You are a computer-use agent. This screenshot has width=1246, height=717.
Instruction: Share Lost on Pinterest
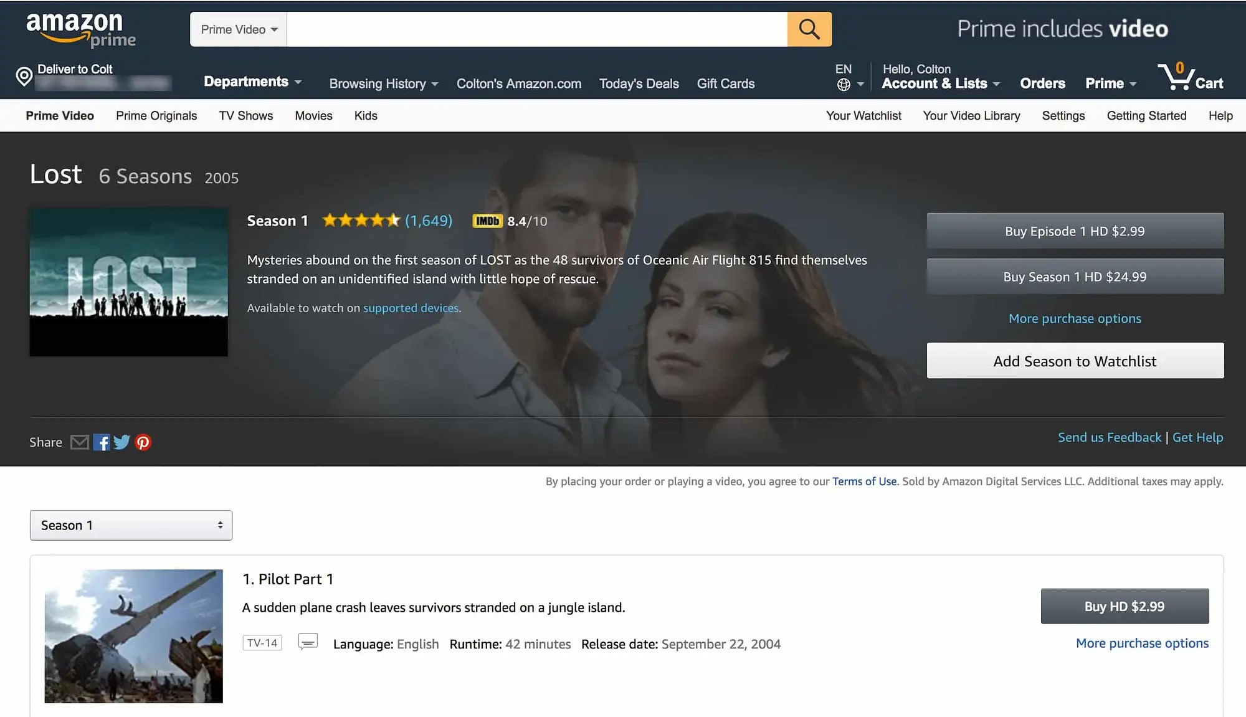(143, 442)
